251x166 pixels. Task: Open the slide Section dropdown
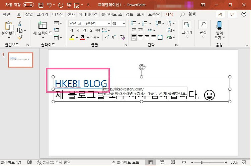58,37
